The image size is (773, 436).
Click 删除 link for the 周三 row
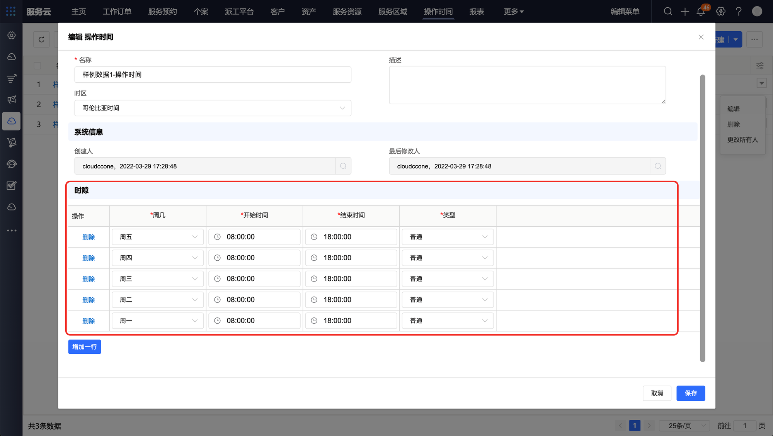pos(89,279)
